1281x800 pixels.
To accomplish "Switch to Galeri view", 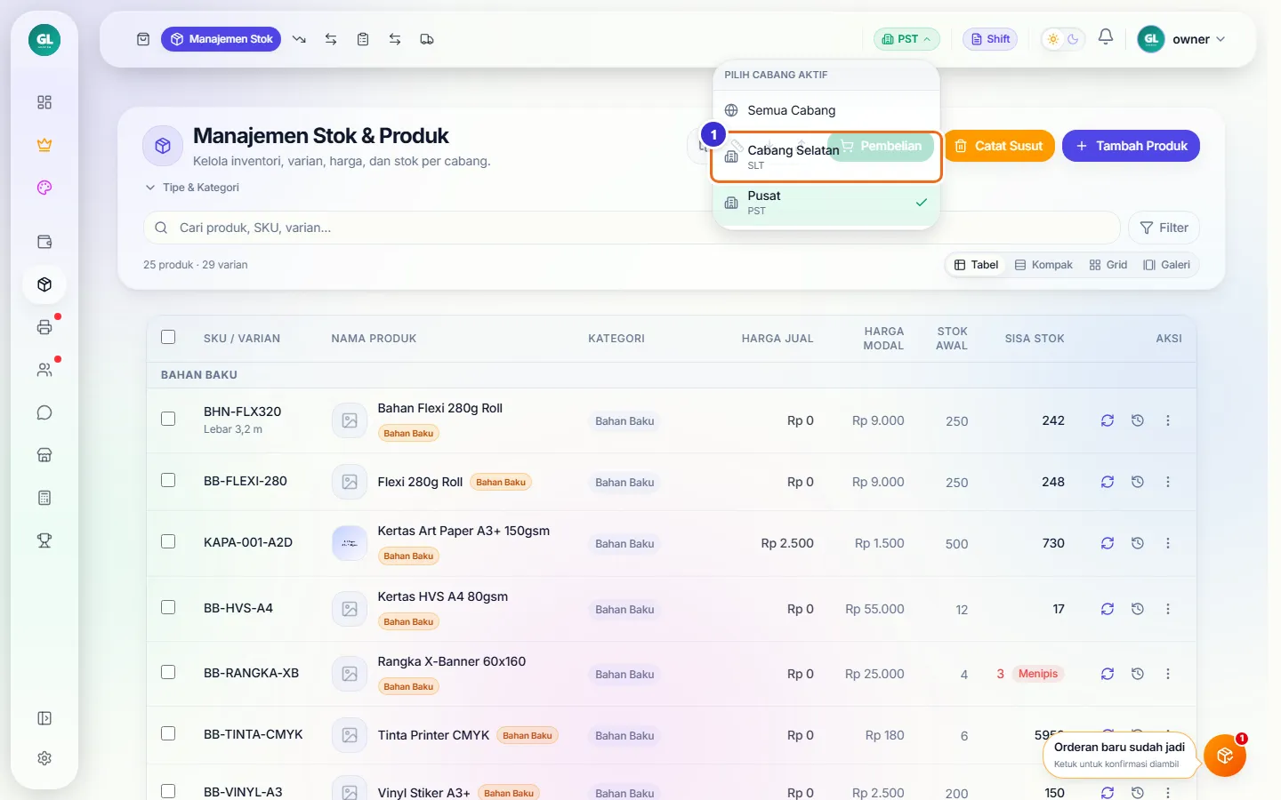I will 1166,265.
